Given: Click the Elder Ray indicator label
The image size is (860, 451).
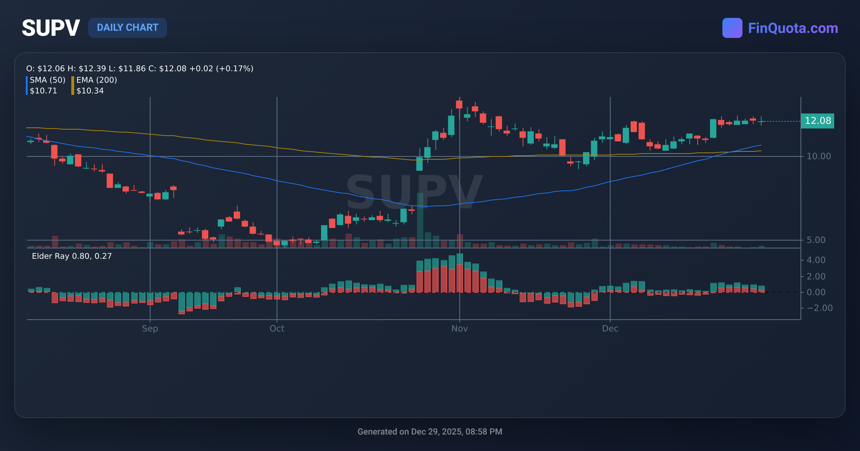Looking at the screenshot, I should pyautogui.click(x=72, y=256).
